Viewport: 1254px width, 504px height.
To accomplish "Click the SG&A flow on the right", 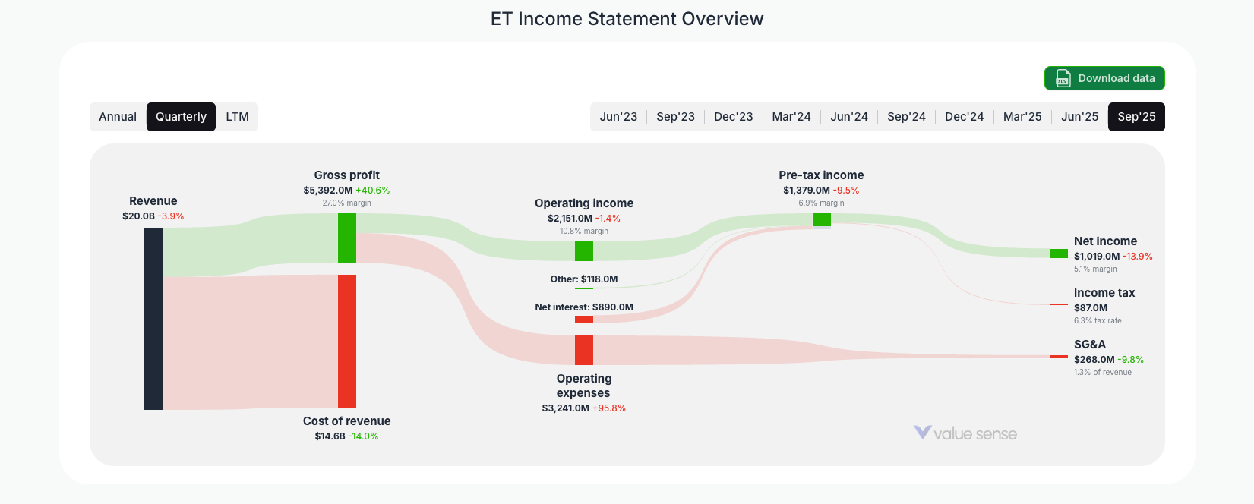I will pyautogui.click(x=1057, y=354).
